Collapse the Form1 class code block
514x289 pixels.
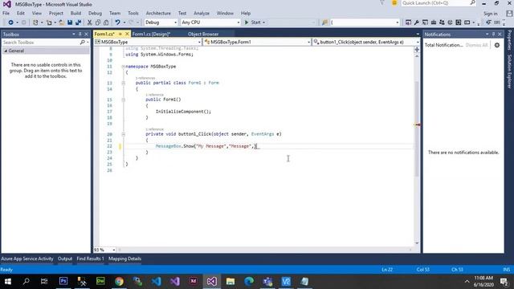click(x=123, y=83)
